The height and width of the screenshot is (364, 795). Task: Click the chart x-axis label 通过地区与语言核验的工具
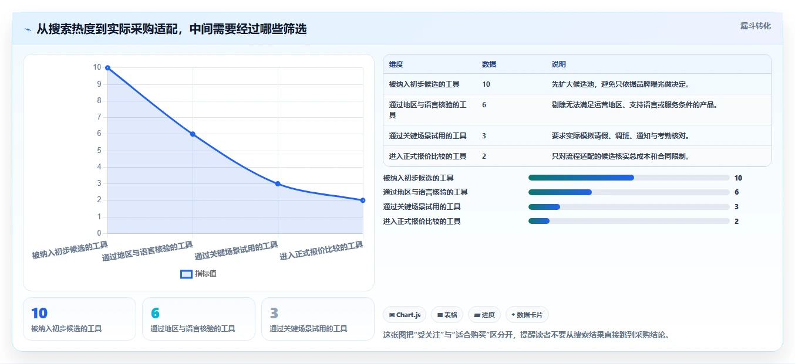point(147,251)
